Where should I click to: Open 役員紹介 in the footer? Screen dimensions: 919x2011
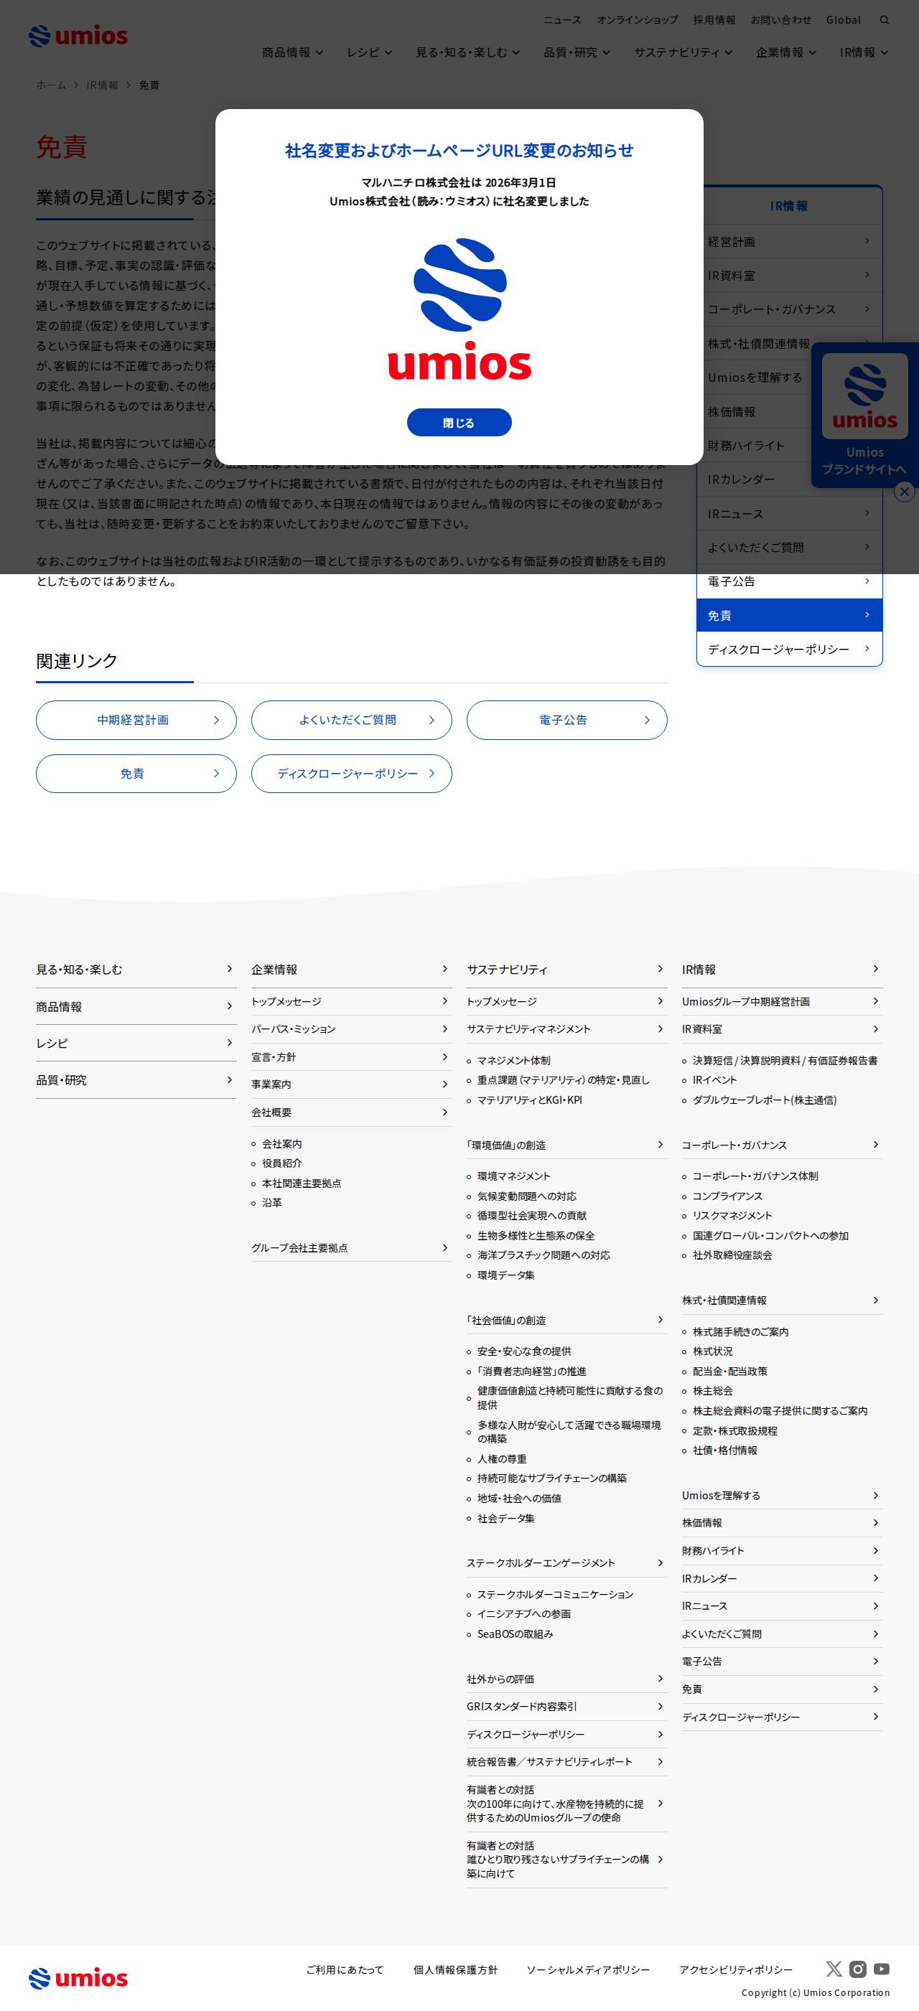click(282, 1163)
